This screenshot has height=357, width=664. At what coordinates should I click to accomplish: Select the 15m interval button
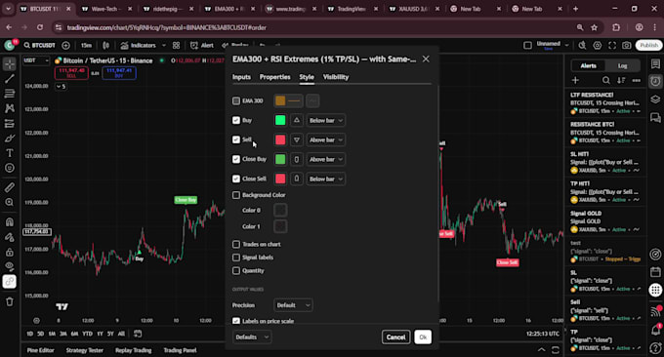(86, 45)
